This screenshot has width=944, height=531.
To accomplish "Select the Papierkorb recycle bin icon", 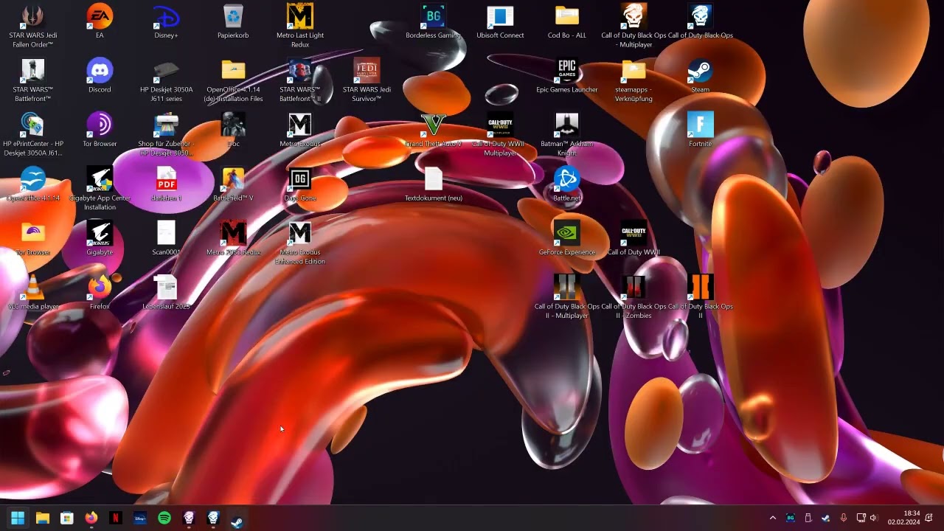I will pyautogui.click(x=233, y=21).
